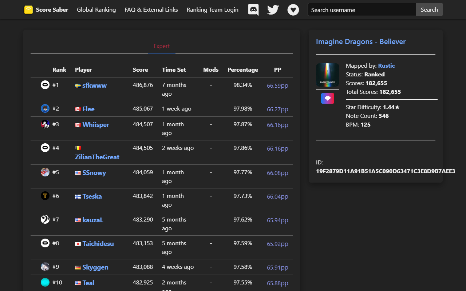Open Global Ranking from the navbar
The image size is (466, 291).
(96, 10)
